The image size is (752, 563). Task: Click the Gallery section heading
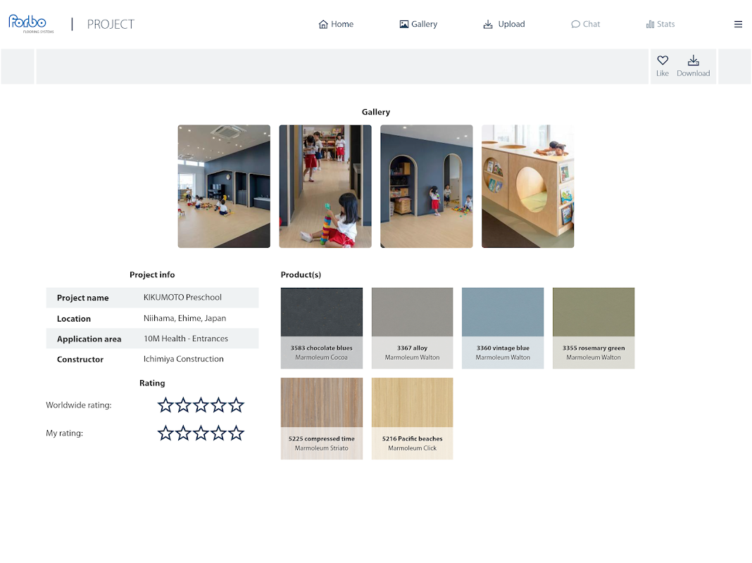click(x=376, y=112)
